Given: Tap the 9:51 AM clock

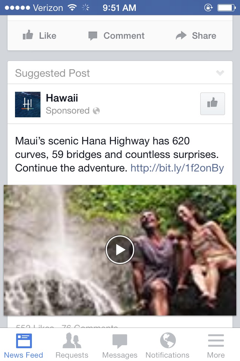Looking at the screenshot, I should [x=119, y=8].
